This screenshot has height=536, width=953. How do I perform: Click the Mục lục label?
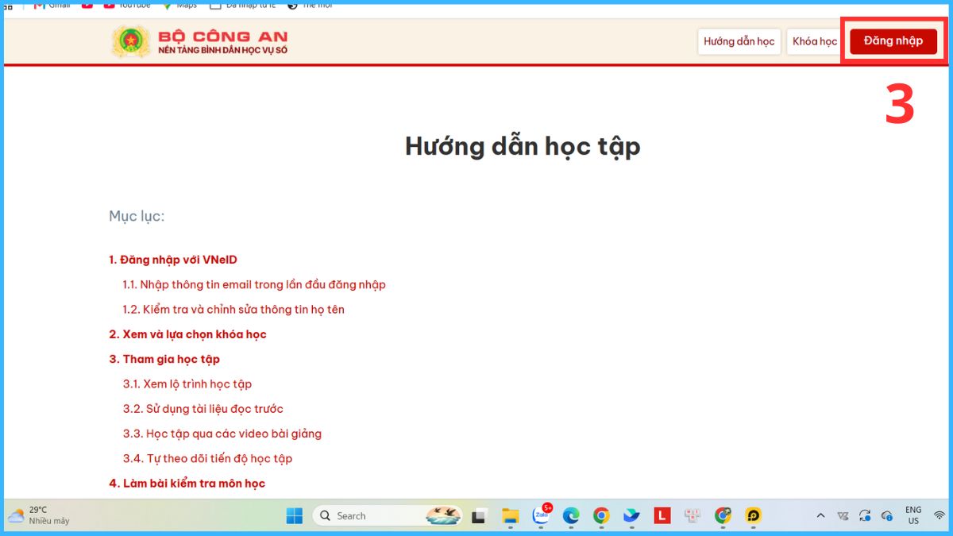click(x=137, y=217)
